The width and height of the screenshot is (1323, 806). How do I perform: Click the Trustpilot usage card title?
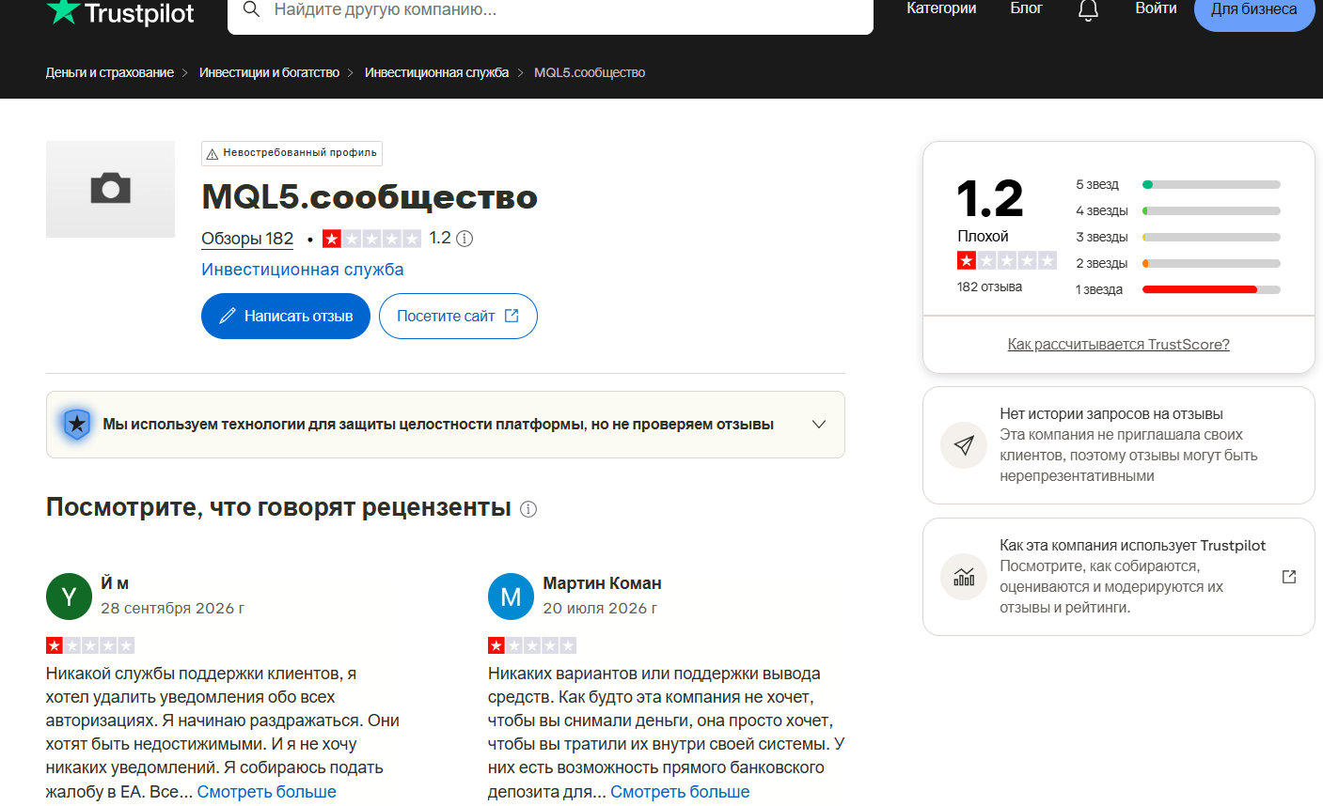click(x=1132, y=546)
